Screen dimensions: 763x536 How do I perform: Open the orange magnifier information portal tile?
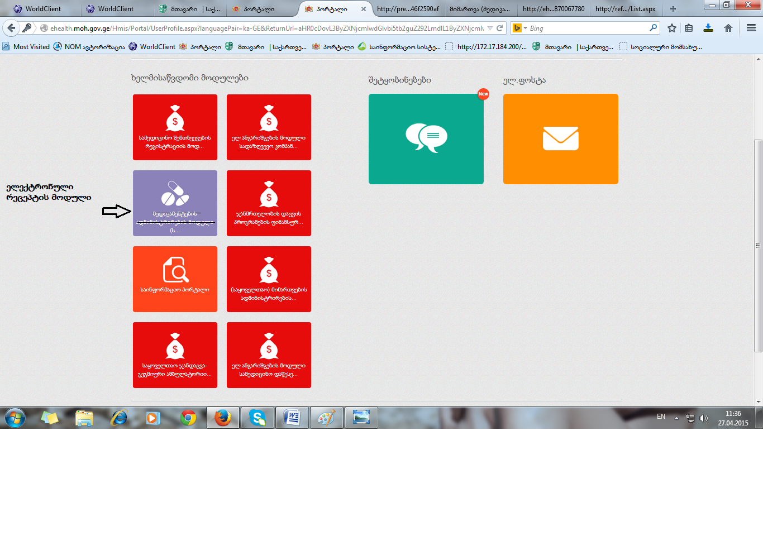click(175, 279)
